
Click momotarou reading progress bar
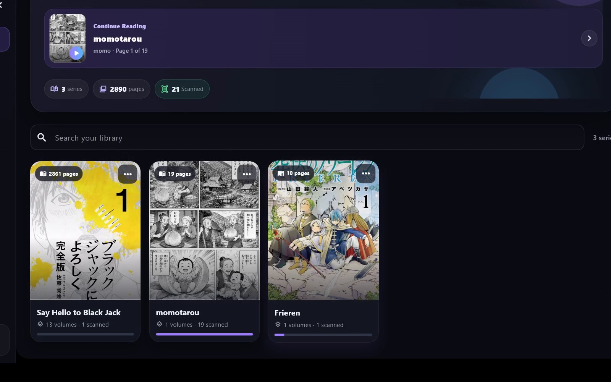tap(204, 334)
